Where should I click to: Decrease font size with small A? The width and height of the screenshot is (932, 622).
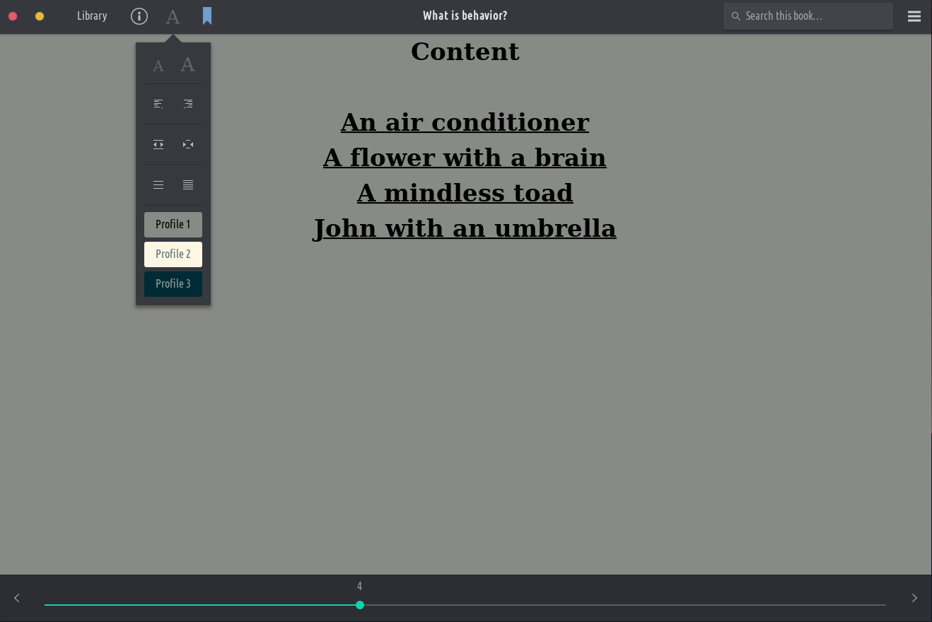pyautogui.click(x=158, y=66)
